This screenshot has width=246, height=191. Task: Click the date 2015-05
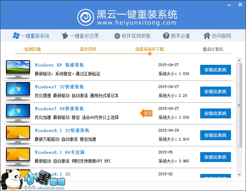click(165, 152)
